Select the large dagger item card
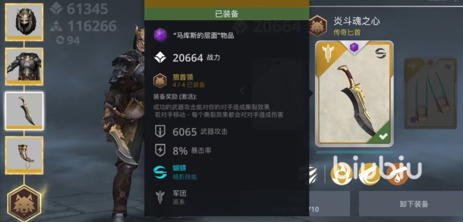 354,93
